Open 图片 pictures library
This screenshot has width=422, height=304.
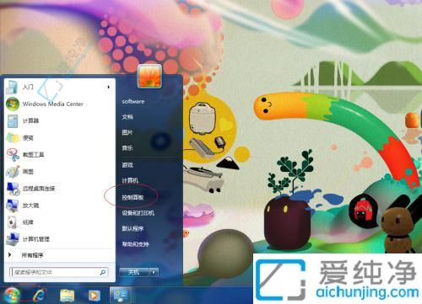point(127,132)
